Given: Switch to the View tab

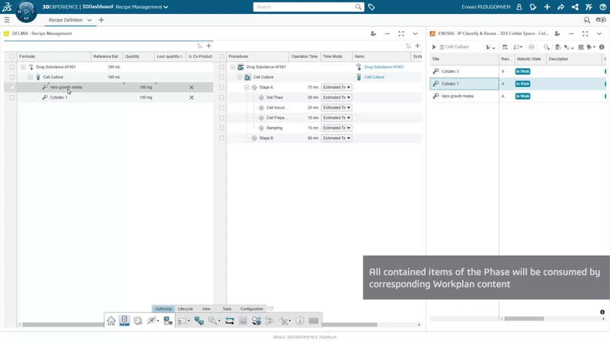Looking at the screenshot, I should [206, 309].
